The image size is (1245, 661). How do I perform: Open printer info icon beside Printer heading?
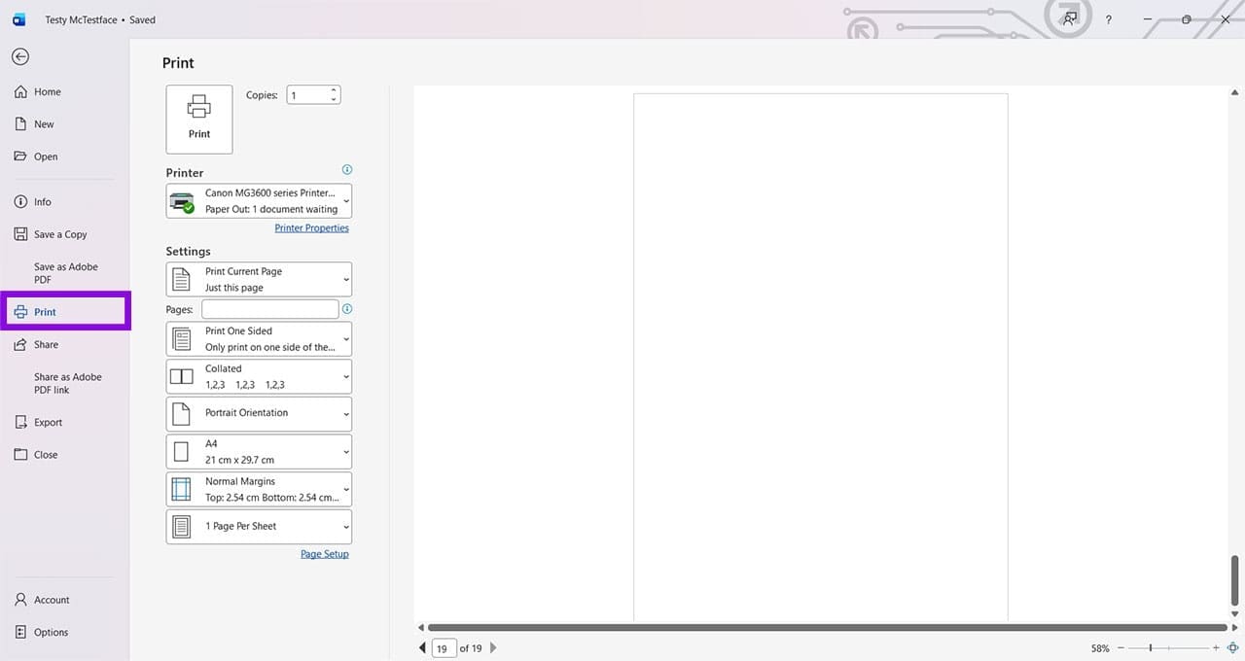(347, 169)
